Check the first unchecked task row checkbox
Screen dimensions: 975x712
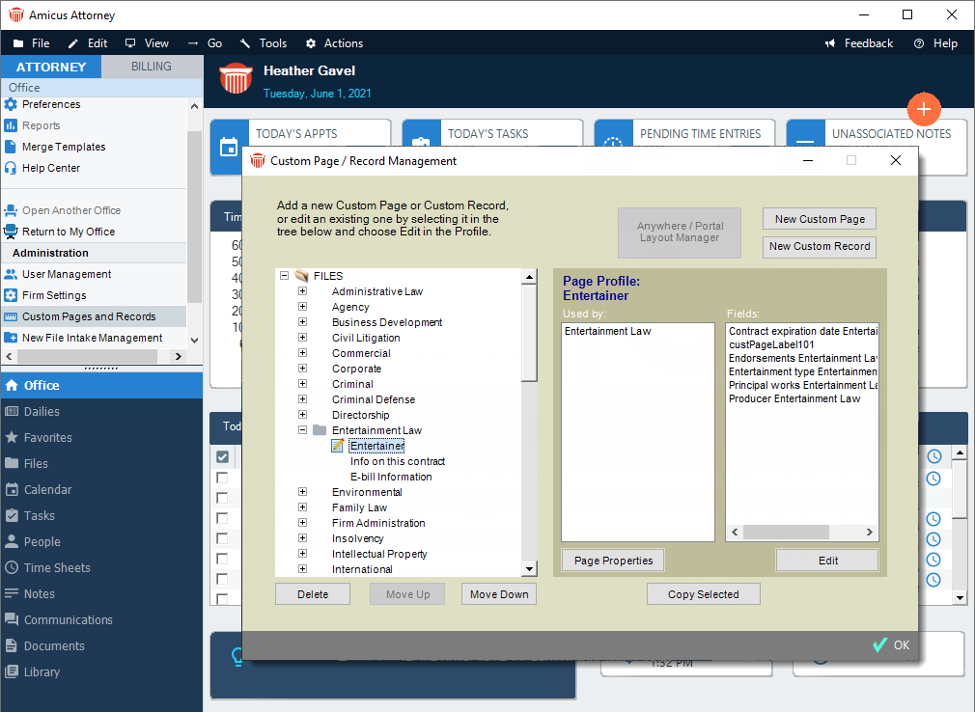pos(223,478)
